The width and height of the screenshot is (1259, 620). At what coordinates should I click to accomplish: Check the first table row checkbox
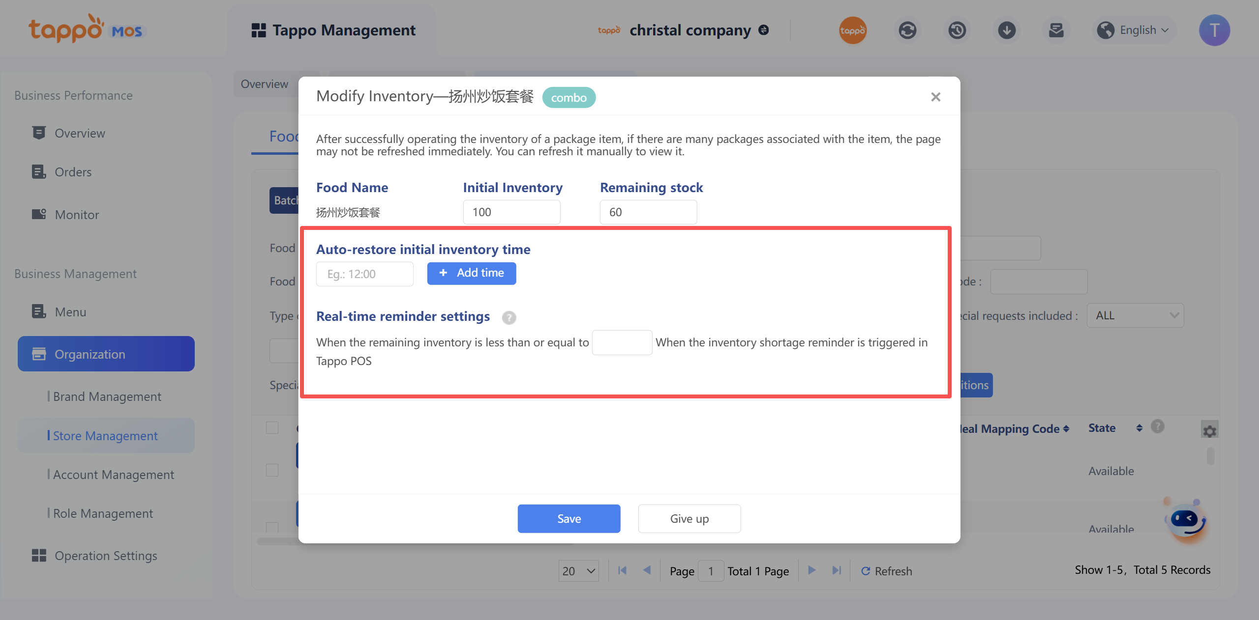pos(272,470)
